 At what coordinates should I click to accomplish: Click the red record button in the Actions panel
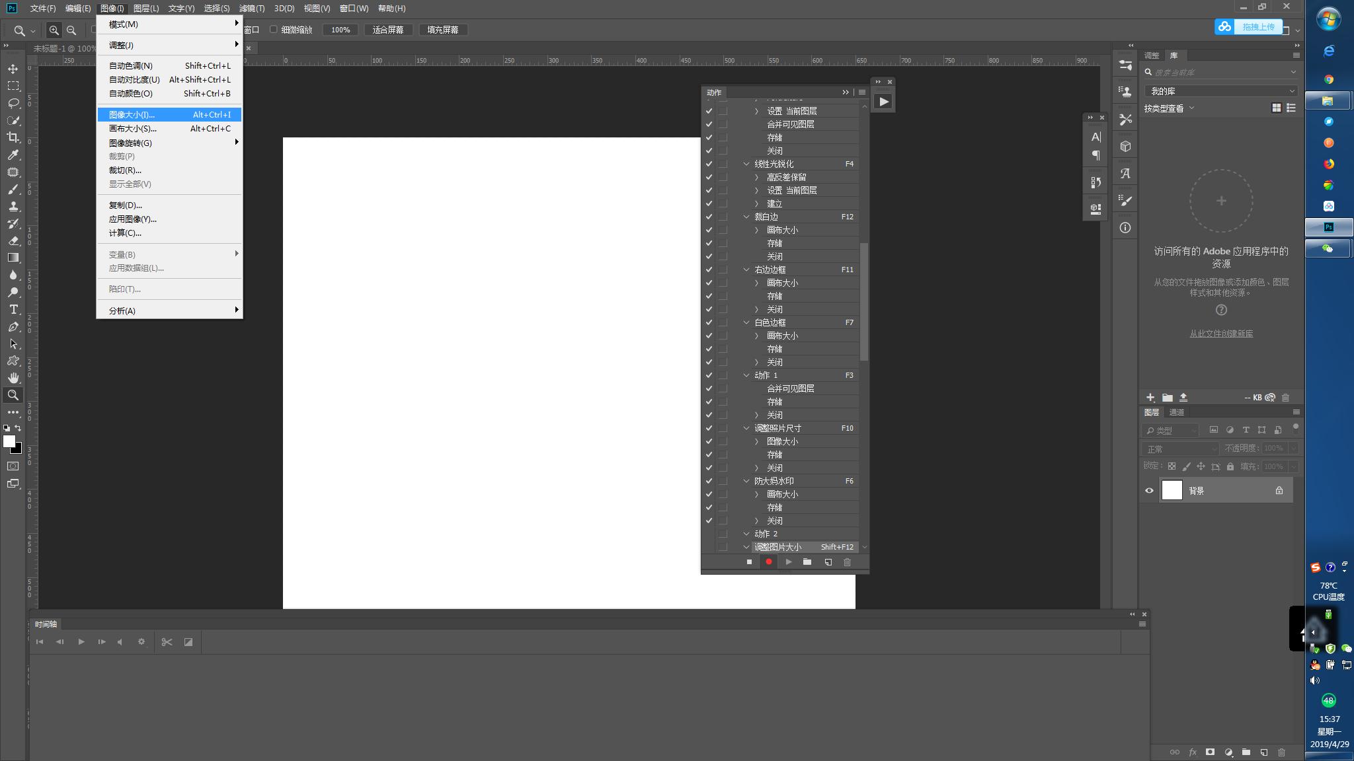(768, 562)
